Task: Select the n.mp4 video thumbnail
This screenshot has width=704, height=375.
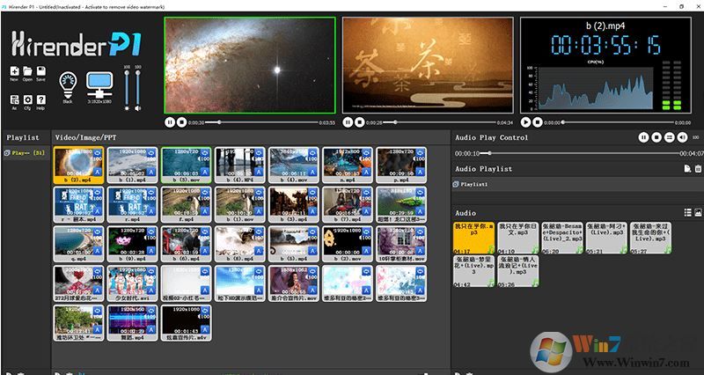Action: (x=348, y=165)
